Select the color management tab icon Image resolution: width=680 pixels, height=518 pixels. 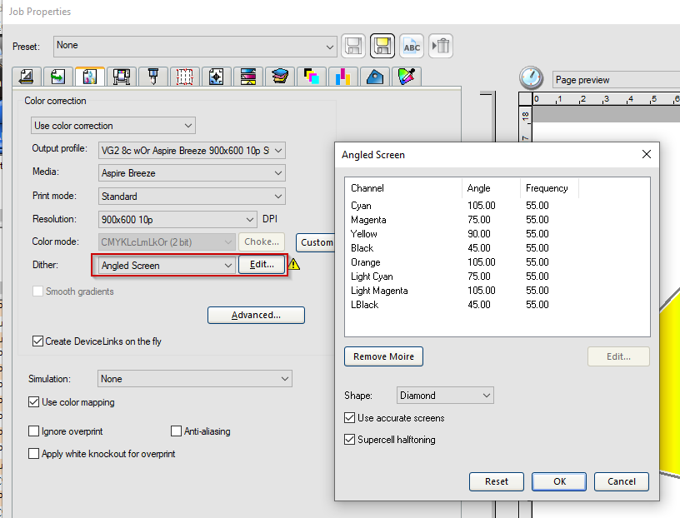tap(90, 77)
